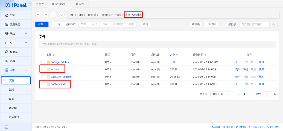
Task: Click 下载 for package.json
Action: coord(245,84)
